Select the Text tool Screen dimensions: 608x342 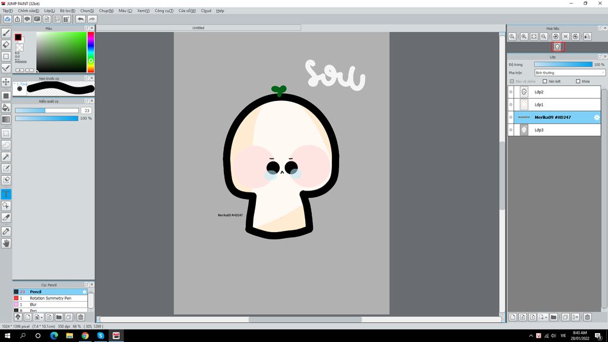(6, 194)
